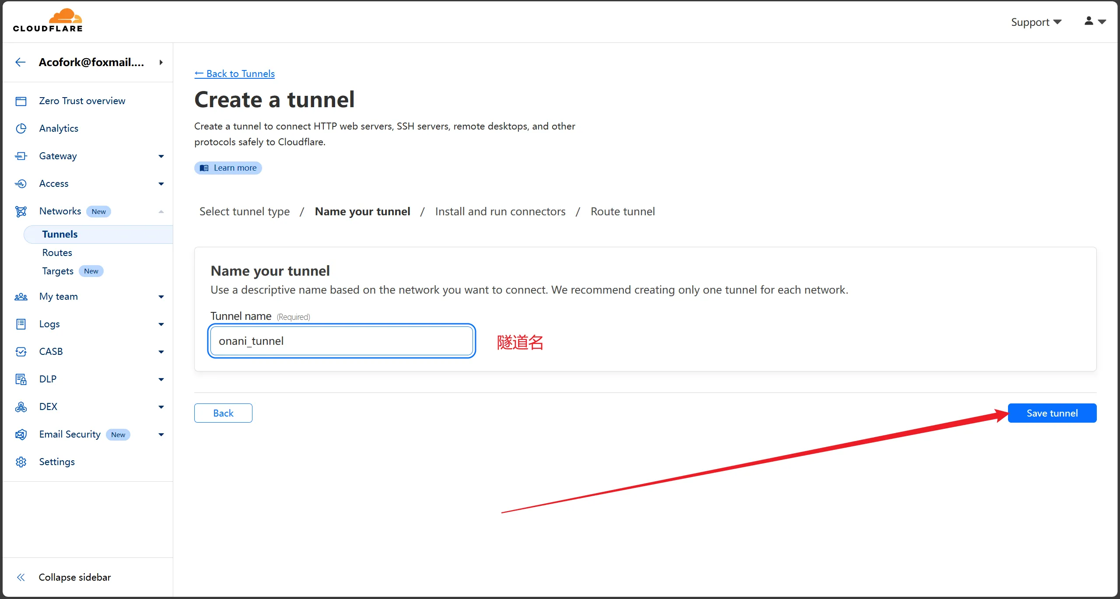Open the Support dropdown
The height and width of the screenshot is (599, 1120).
point(1036,22)
